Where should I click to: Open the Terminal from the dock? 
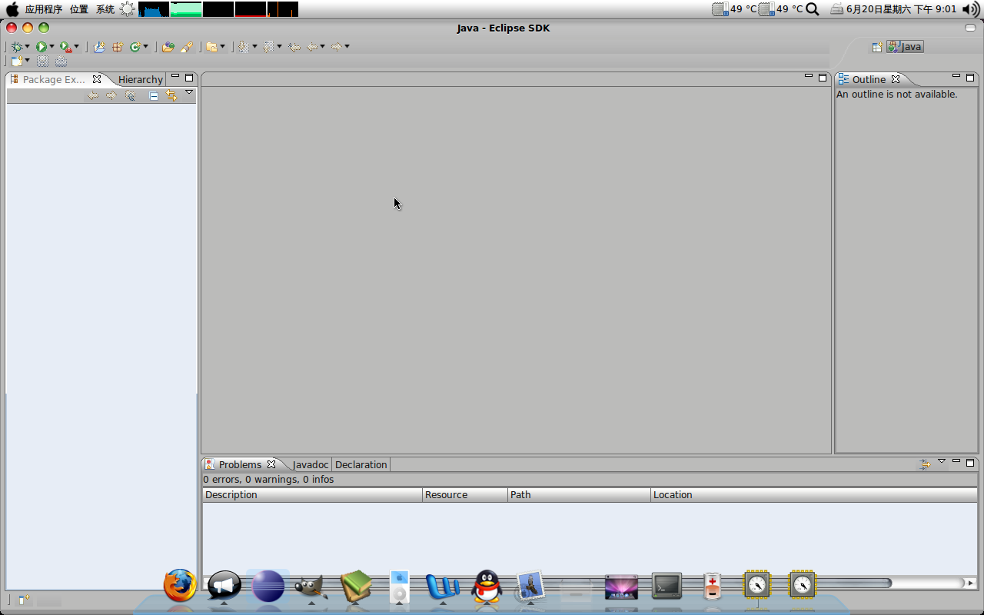(667, 587)
